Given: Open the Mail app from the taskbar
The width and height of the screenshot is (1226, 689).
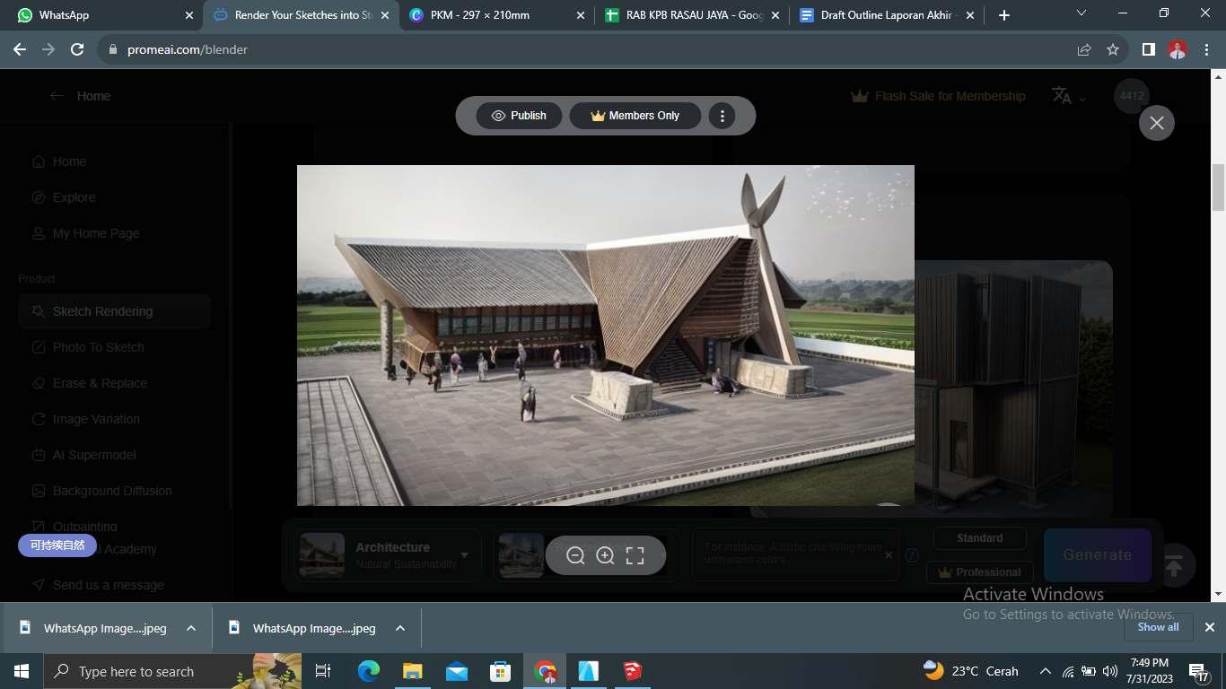Looking at the screenshot, I should (457, 671).
